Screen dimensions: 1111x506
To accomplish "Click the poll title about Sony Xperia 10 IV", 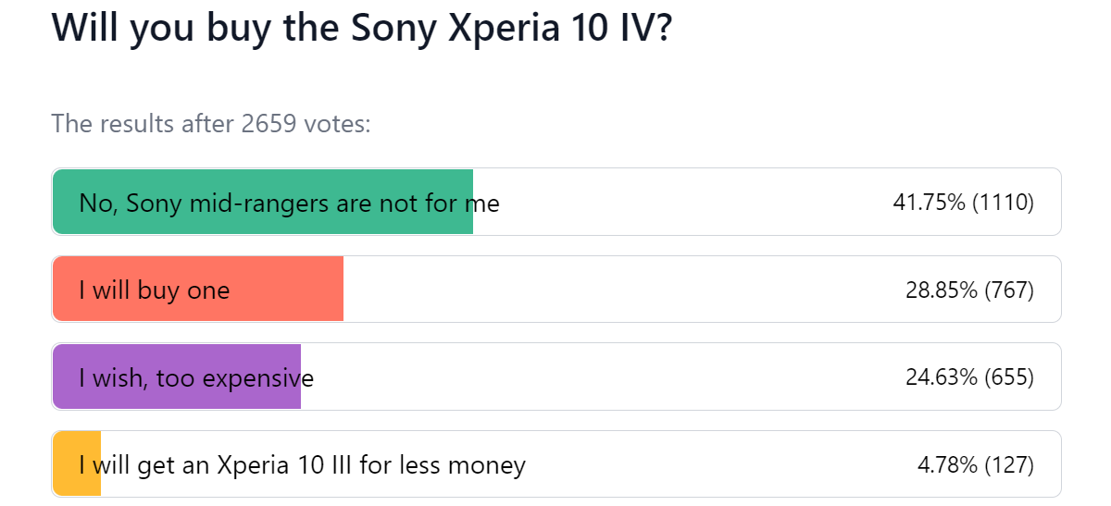I will [362, 31].
